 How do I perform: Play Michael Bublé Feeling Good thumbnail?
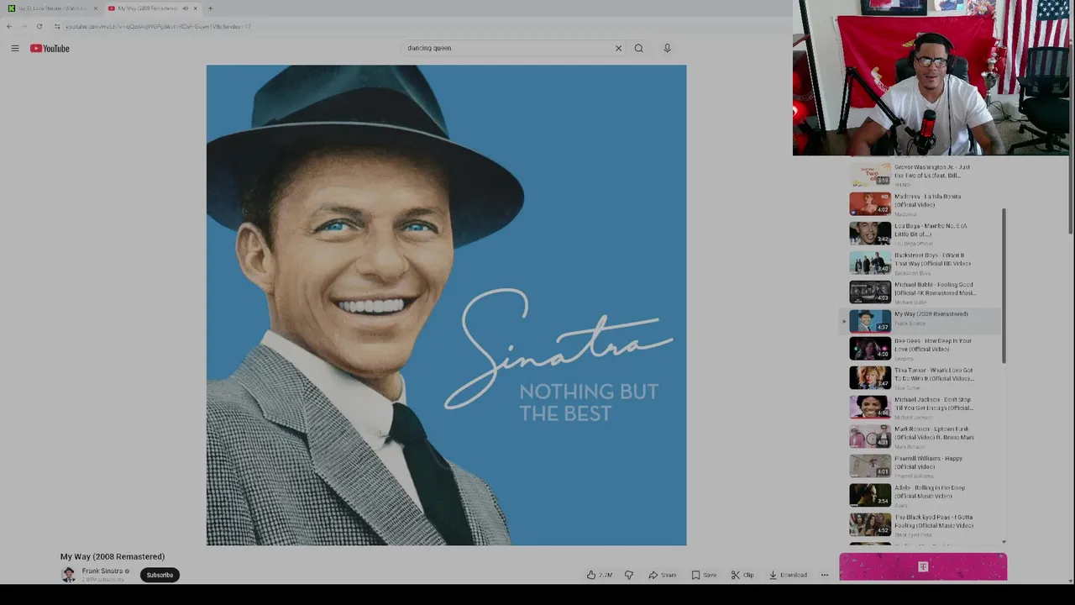click(870, 292)
